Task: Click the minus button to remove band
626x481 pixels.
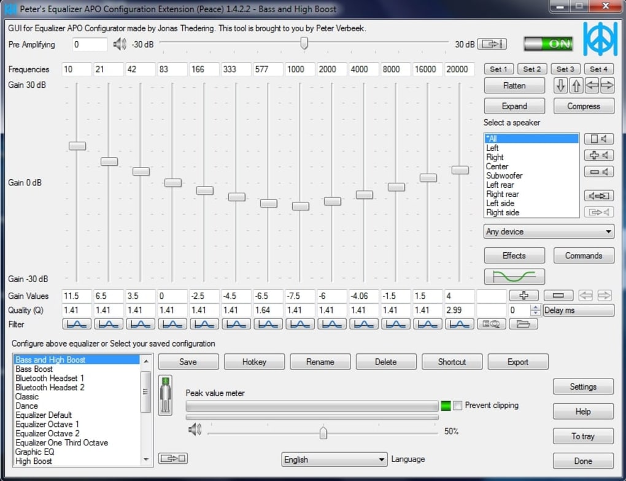Action: point(558,296)
